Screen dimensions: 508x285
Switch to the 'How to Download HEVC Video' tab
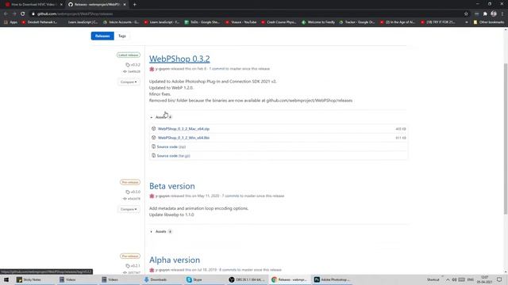tap(33, 5)
